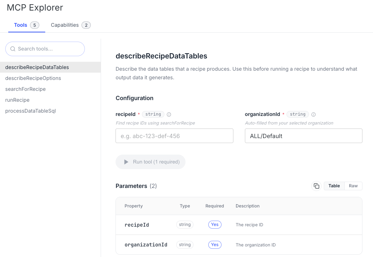The width and height of the screenshot is (373, 257).
Task: Click the recipeId configuration label
Action: (x=126, y=114)
